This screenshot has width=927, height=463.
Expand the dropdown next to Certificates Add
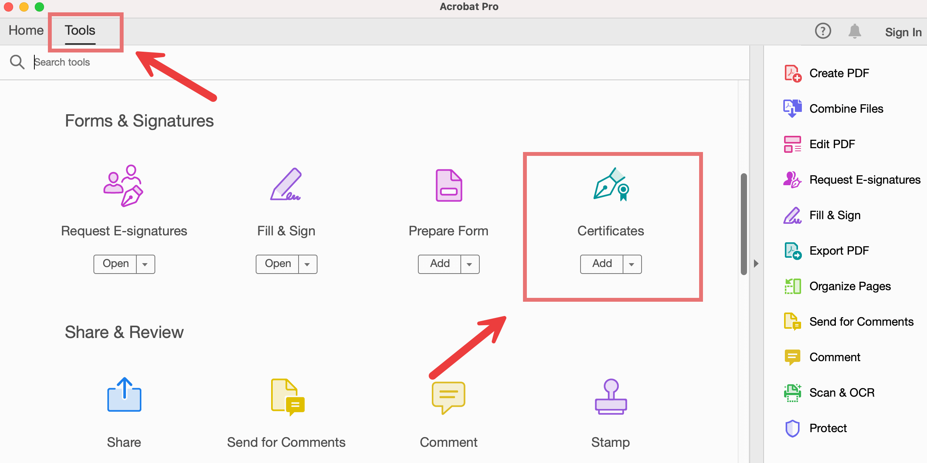tap(632, 264)
